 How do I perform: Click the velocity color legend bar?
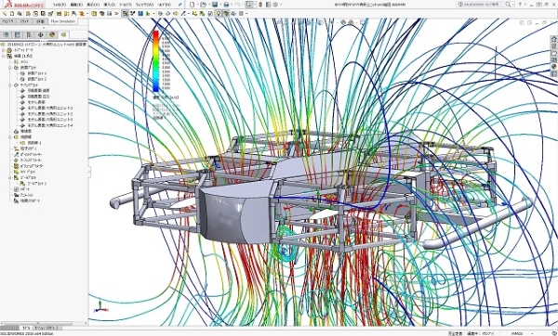(x=156, y=60)
